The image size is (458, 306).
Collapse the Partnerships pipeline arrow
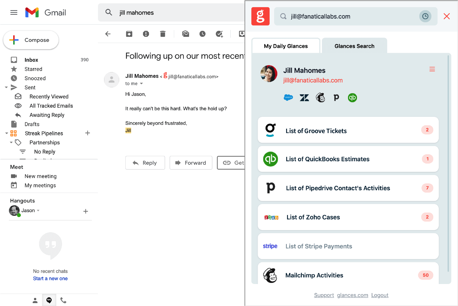point(11,142)
